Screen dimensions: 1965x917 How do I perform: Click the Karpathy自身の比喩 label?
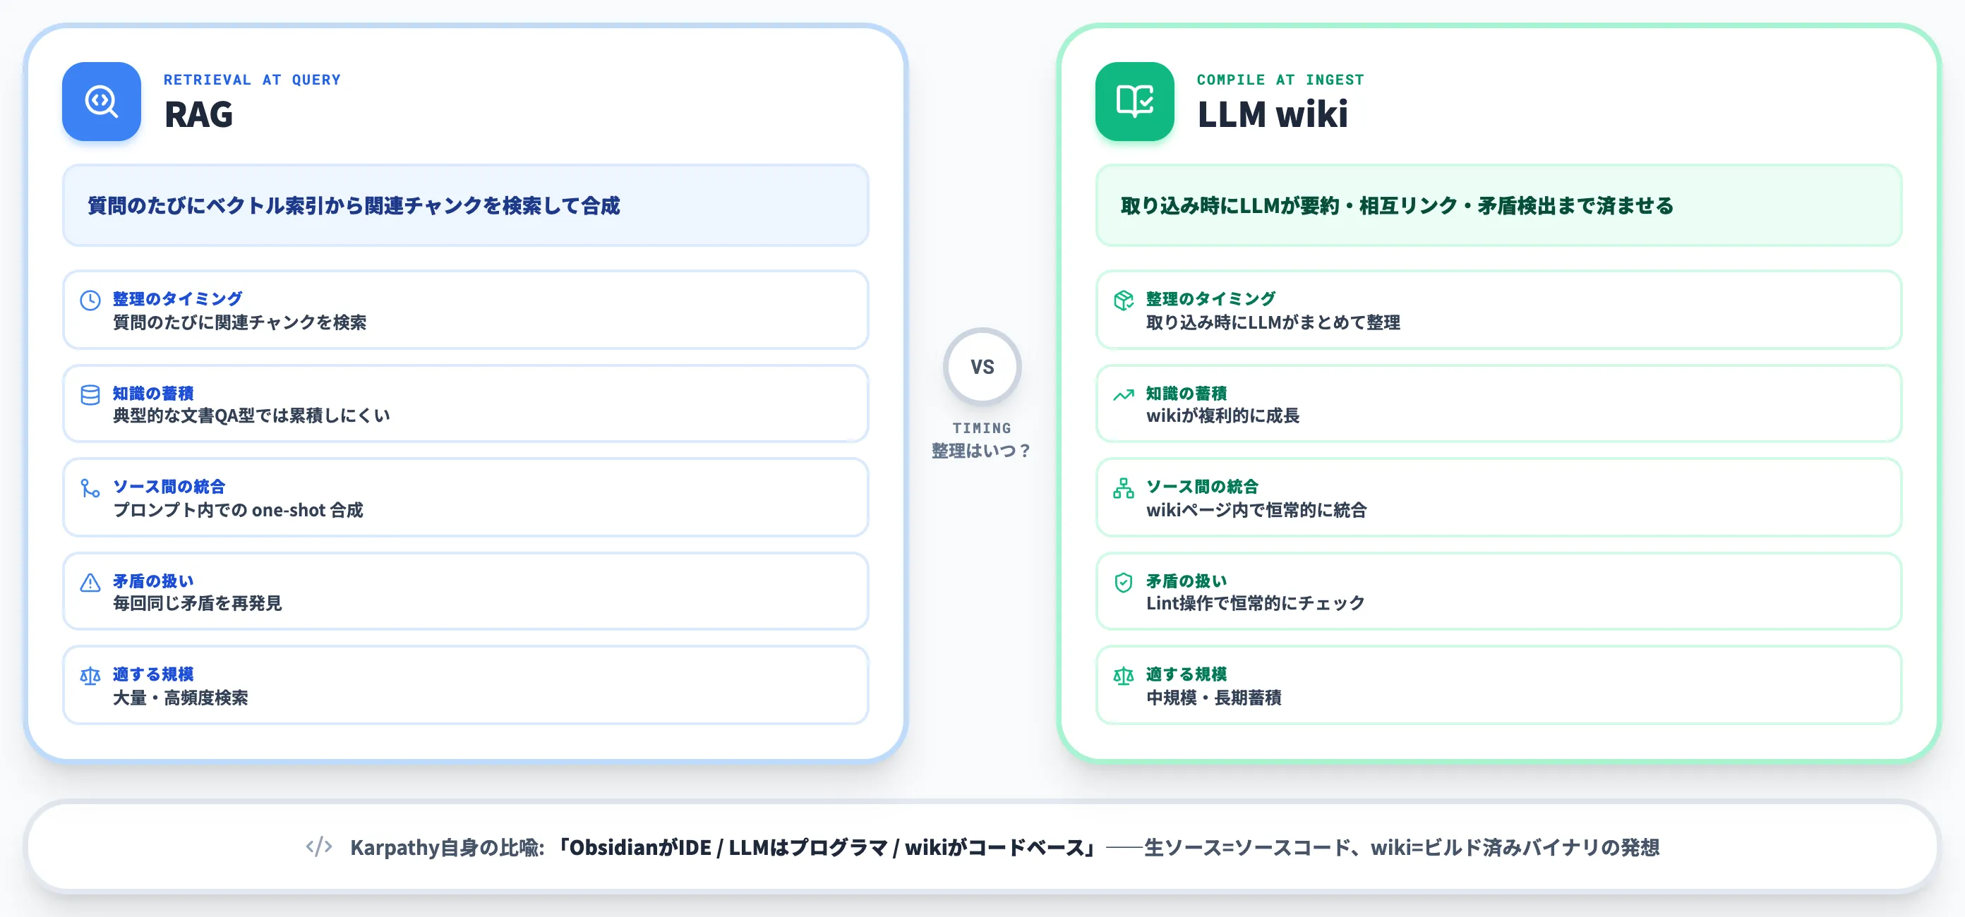(x=447, y=847)
